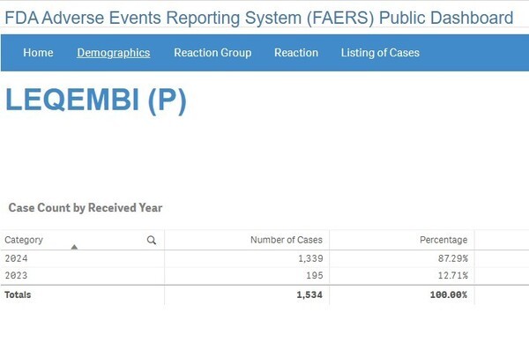Toggle the Category sort arrow
The height and width of the screenshot is (350, 529).
click(x=74, y=247)
